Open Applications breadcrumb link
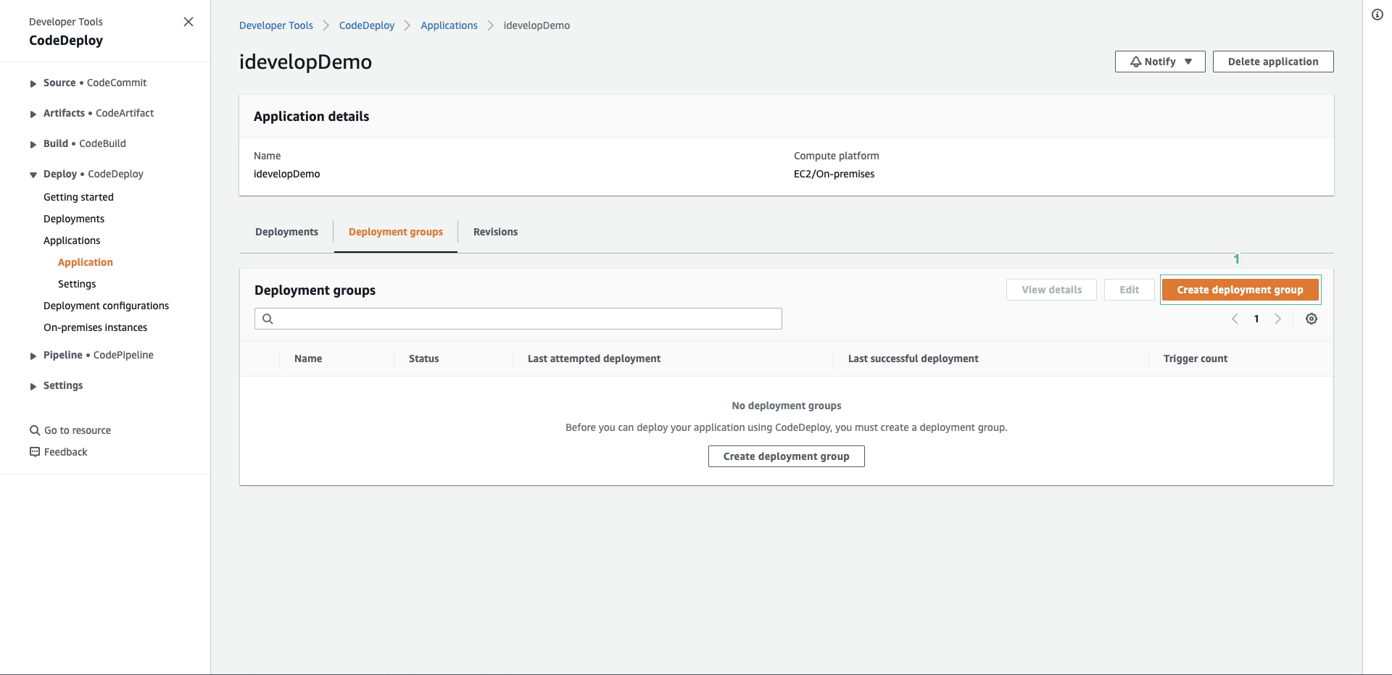Screen dimensions: 1392x675 click(449, 25)
